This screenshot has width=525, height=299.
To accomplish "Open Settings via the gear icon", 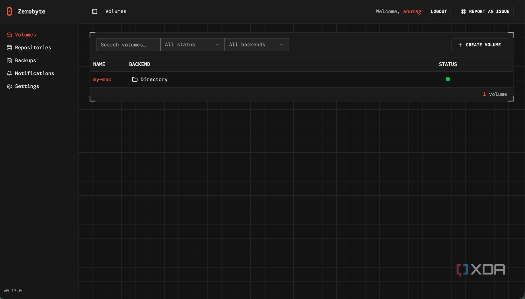I will [x=9, y=86].
